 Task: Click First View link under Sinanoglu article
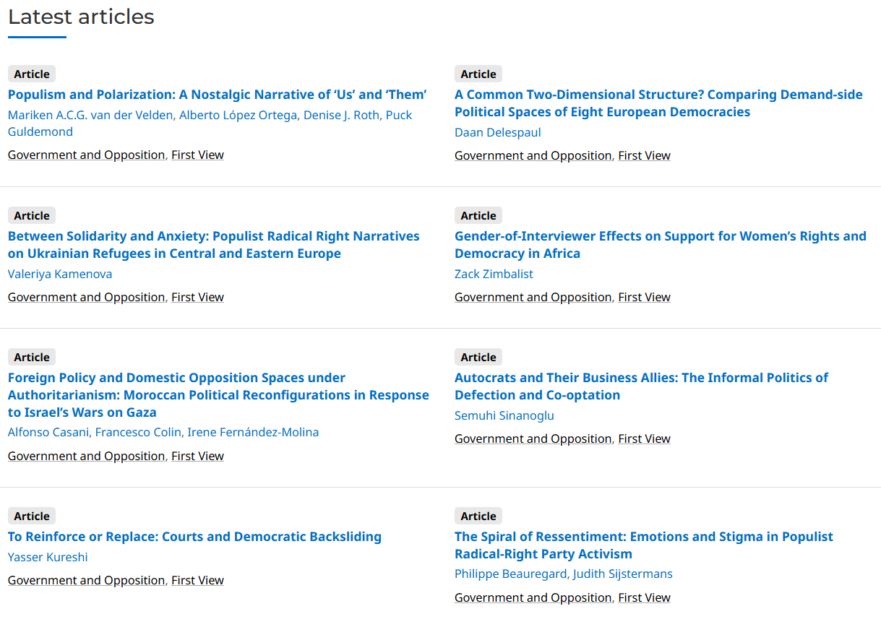pos(644,438)
